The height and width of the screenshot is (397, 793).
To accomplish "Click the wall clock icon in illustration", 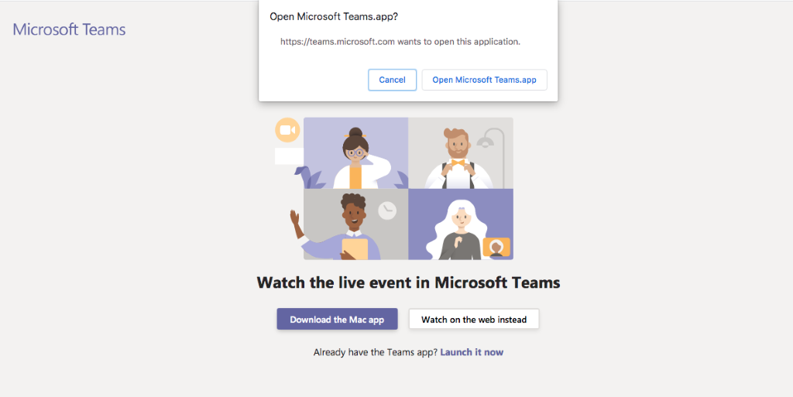I will tap(387, 210).
